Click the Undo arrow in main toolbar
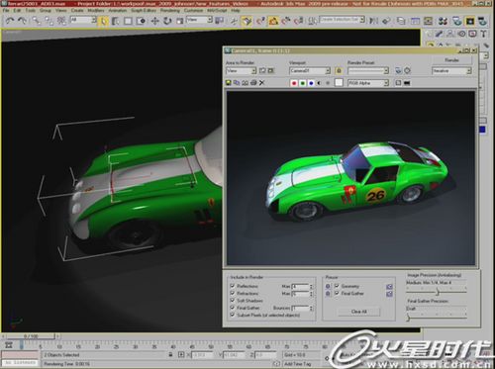Image resolution: width=495 pixels, height=369 pixels. click(10, 21)
